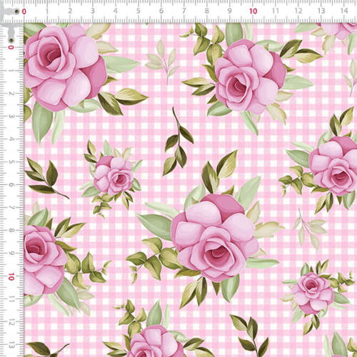Click the red 10 on the top ruler
The height and width of the screenshot is (357, 357).
coord(253,11)
